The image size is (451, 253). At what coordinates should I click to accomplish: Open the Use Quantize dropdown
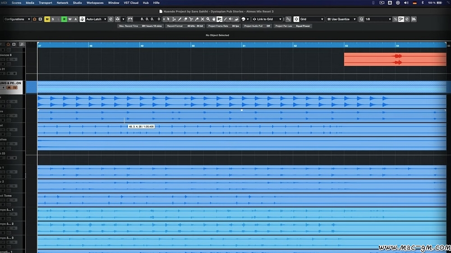click(x=341, y=19)
